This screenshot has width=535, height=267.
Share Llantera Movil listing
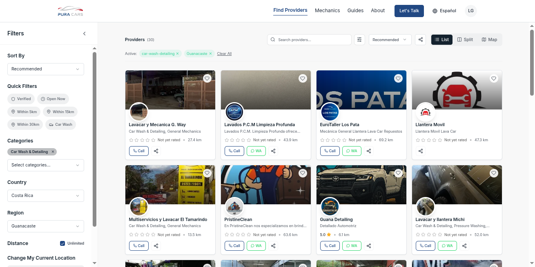[x=421, y=151]
